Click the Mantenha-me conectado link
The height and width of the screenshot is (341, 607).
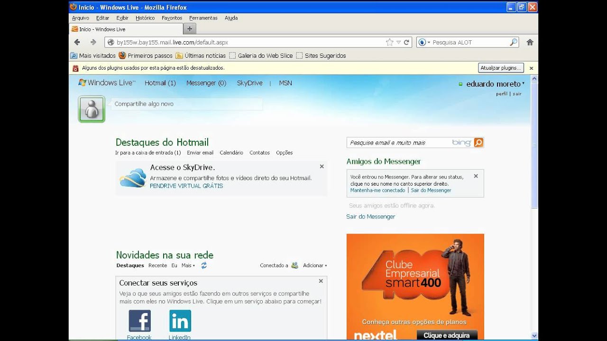[377, 190]
